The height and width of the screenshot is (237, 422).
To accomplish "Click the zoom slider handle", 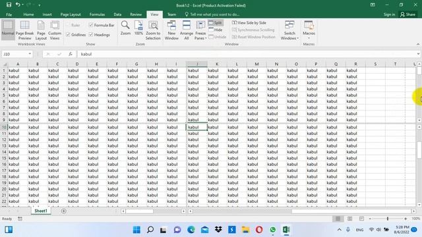I will click(388, 219).
